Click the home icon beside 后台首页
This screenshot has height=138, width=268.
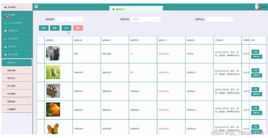(5, 7)
